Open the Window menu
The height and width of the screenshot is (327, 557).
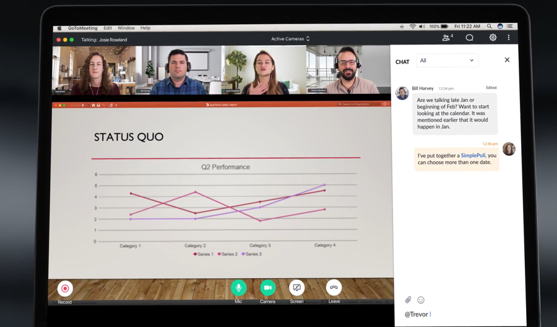(x=126, y=28)
